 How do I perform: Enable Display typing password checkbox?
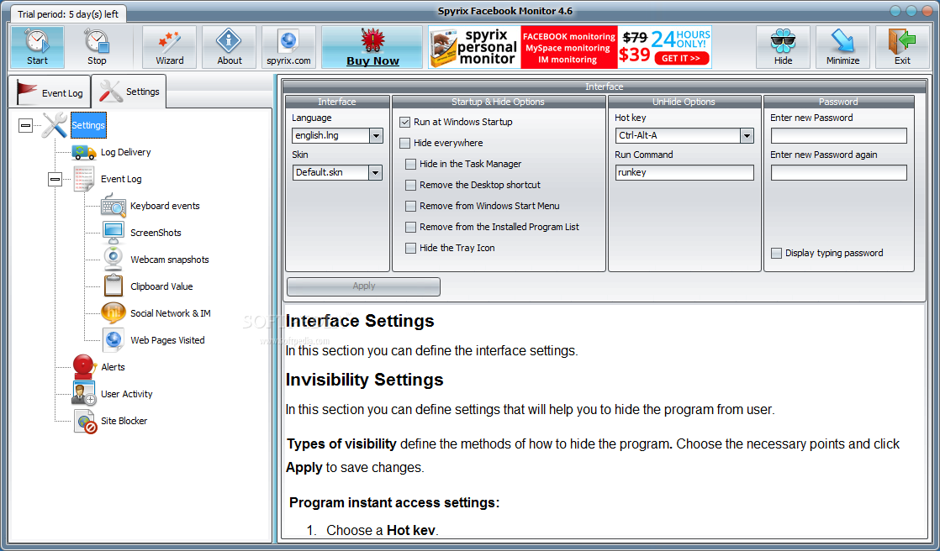(x=776, y=254)
